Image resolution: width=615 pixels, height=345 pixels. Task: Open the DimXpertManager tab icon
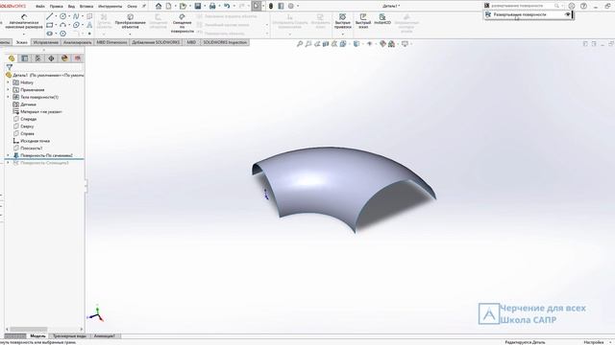coord(51,58)
